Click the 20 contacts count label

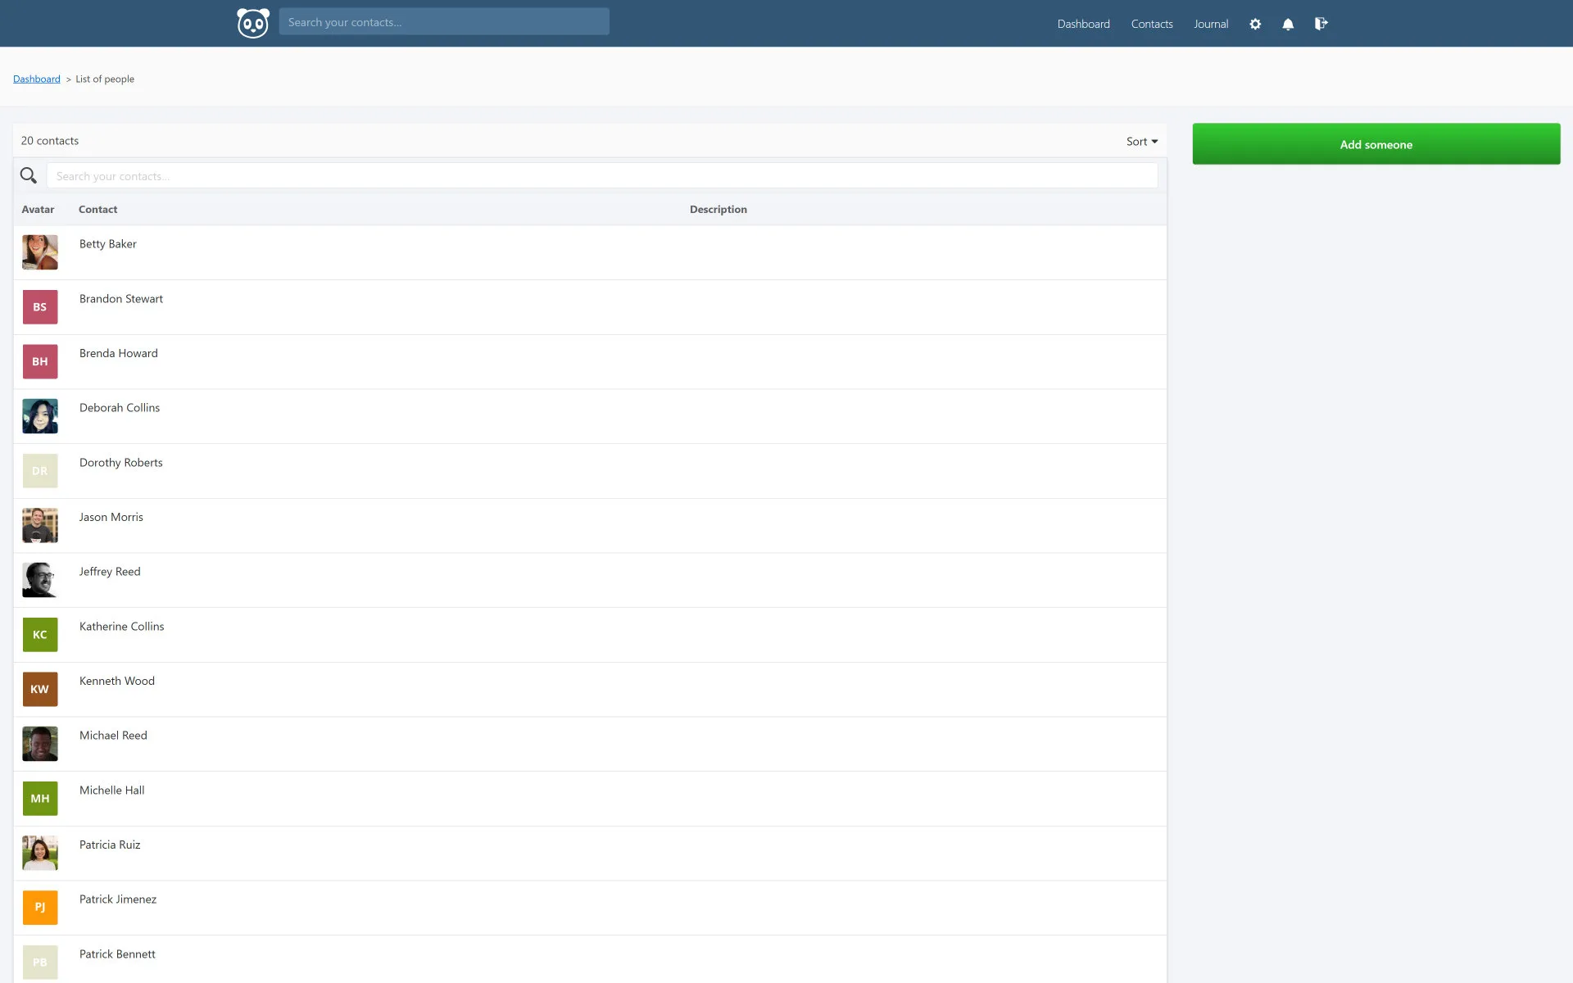coord(50,141)
